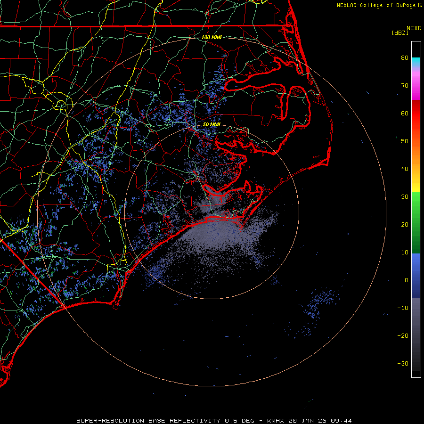Click the 40 value on dBZ scale
This screenshot has height=424, width=424.
(x=405, y=169)
